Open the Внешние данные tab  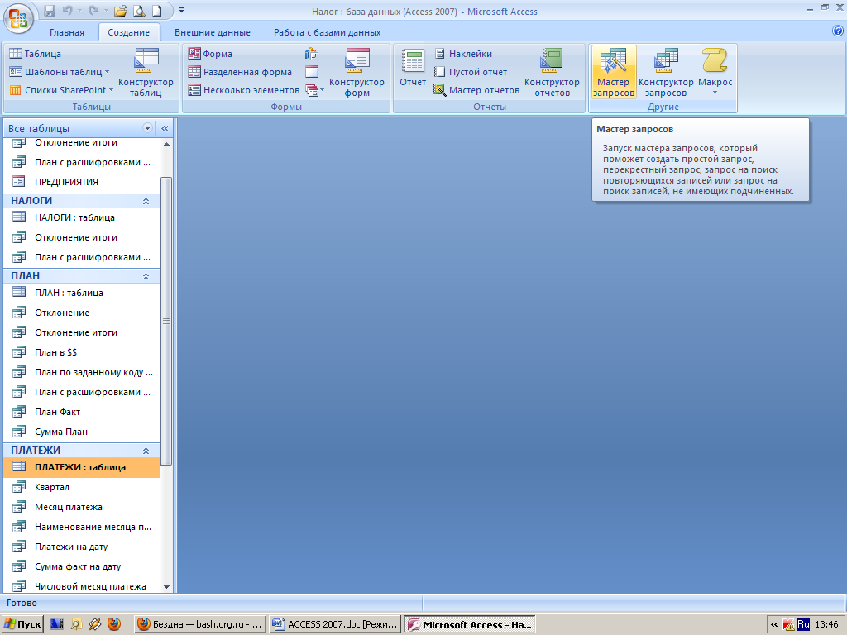point(213,32)
